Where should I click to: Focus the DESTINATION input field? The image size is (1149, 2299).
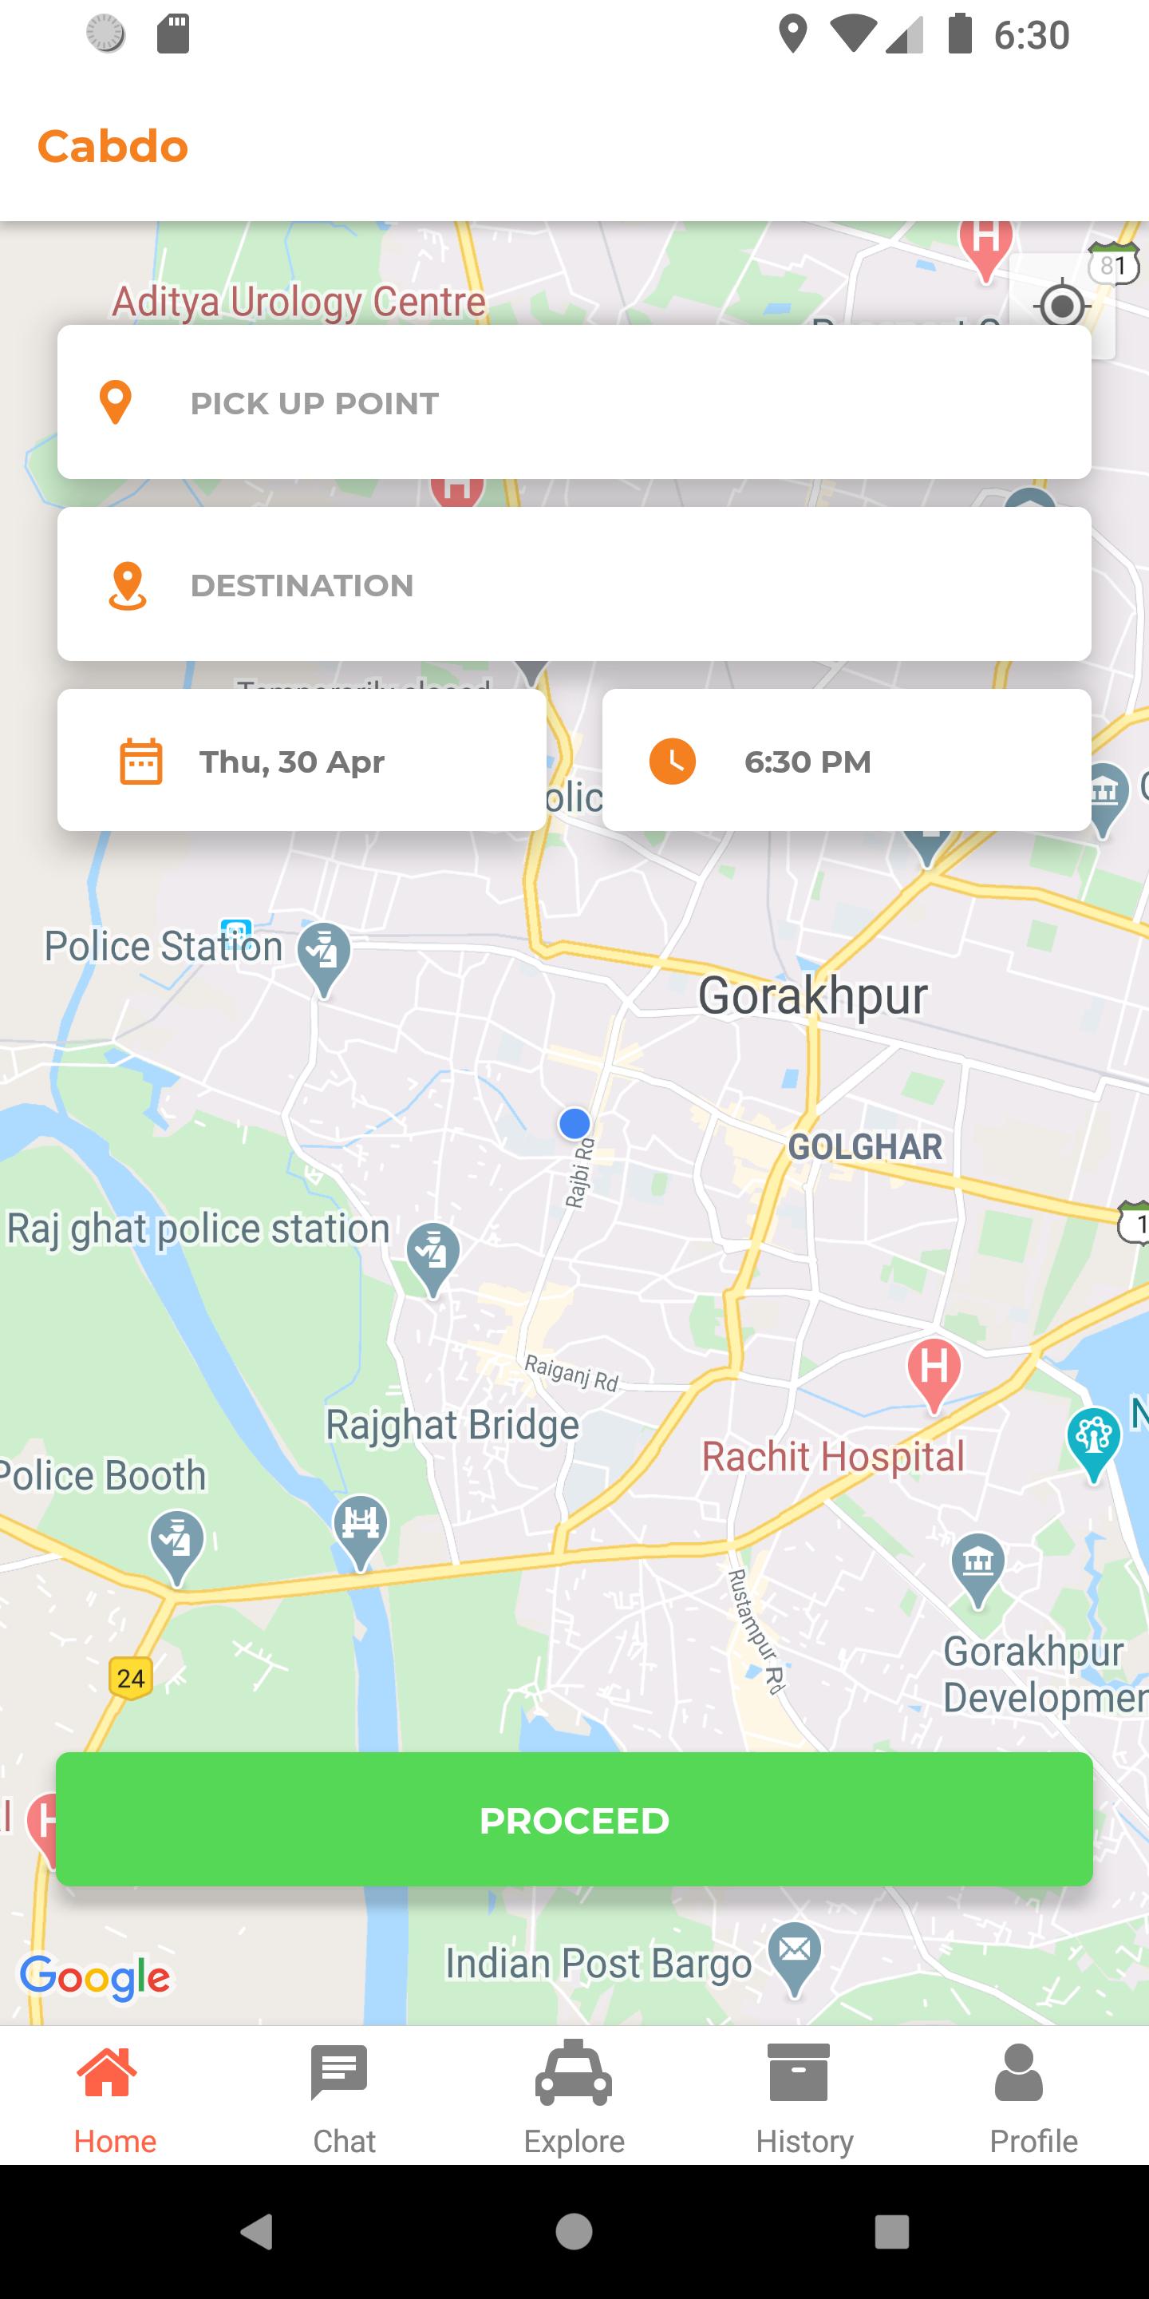coord(574,584)
